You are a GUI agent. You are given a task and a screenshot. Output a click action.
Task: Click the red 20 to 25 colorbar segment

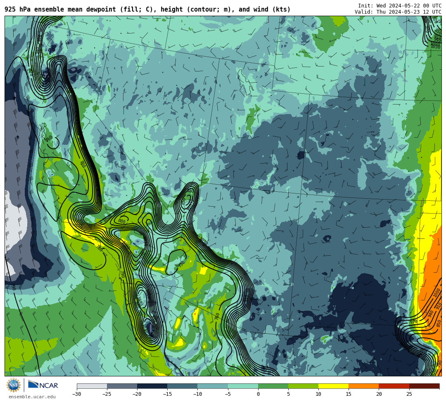pos(394,386)
